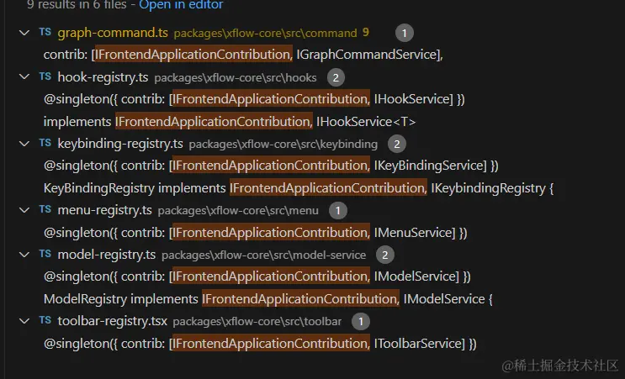This screenshot has height=379, width=625.
Task: Open the model-registry.ts file entry
Action: pyautogui.click(x=107, y=255)
